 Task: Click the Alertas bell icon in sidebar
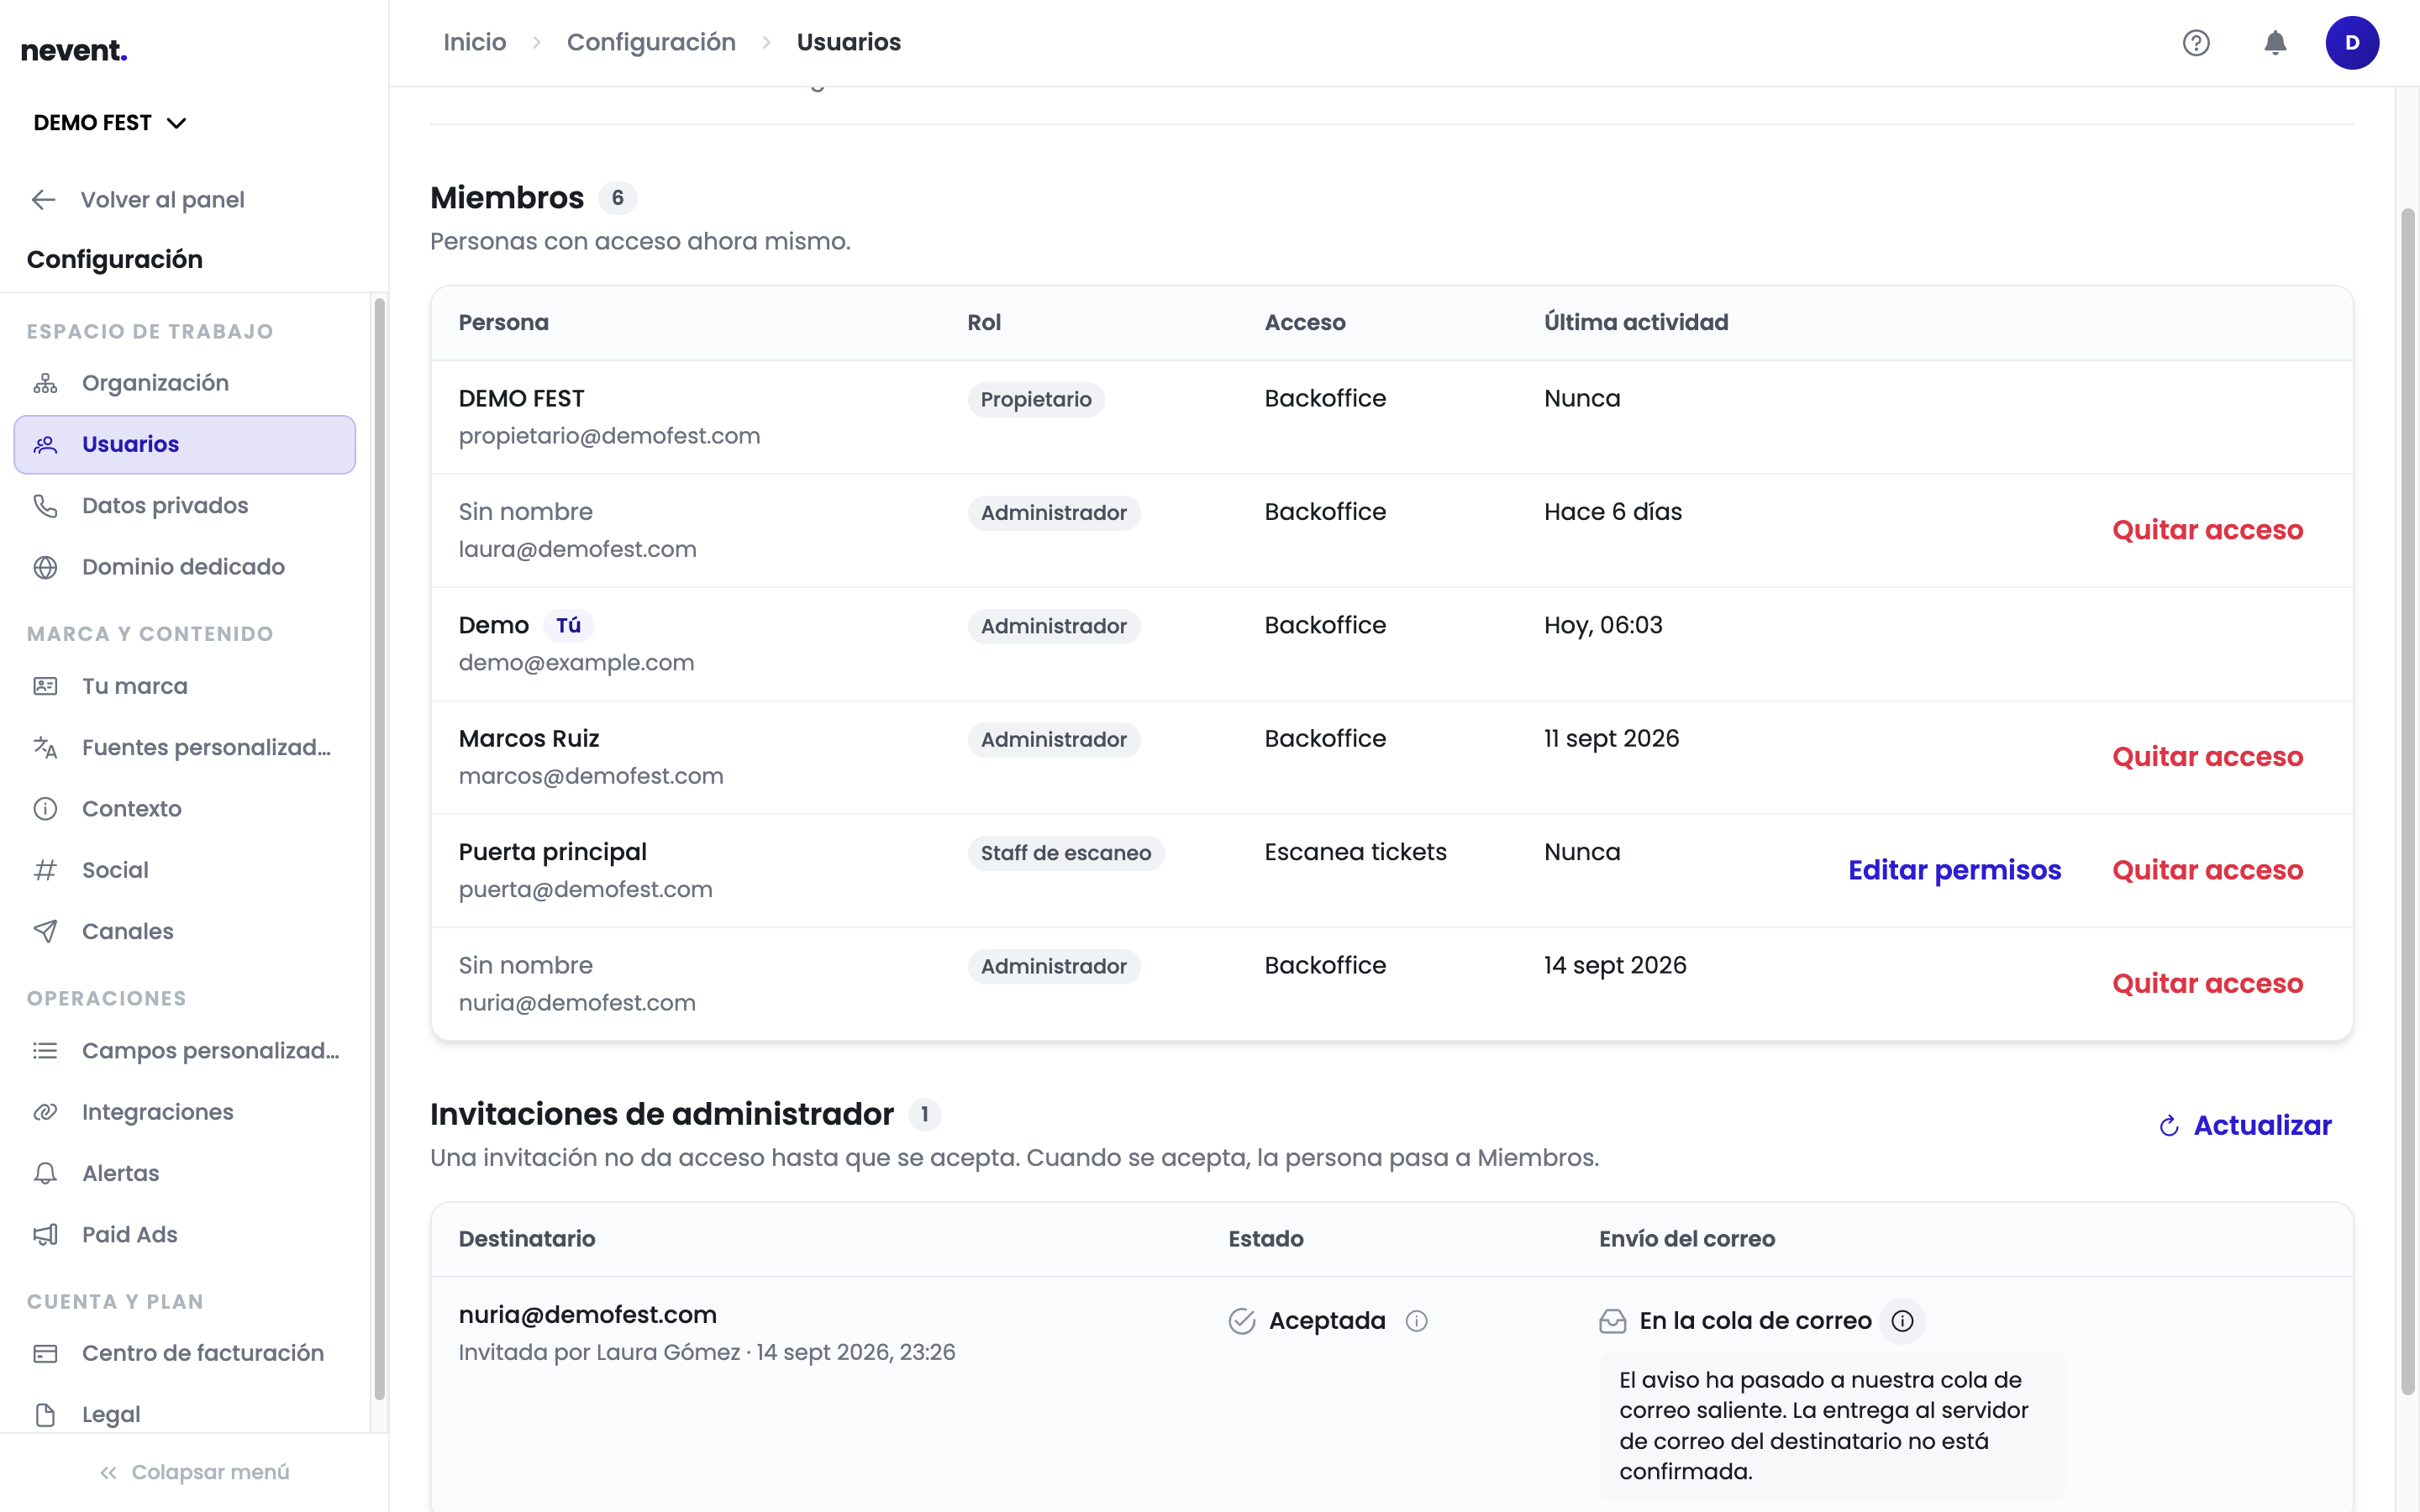pos(45,1173)
